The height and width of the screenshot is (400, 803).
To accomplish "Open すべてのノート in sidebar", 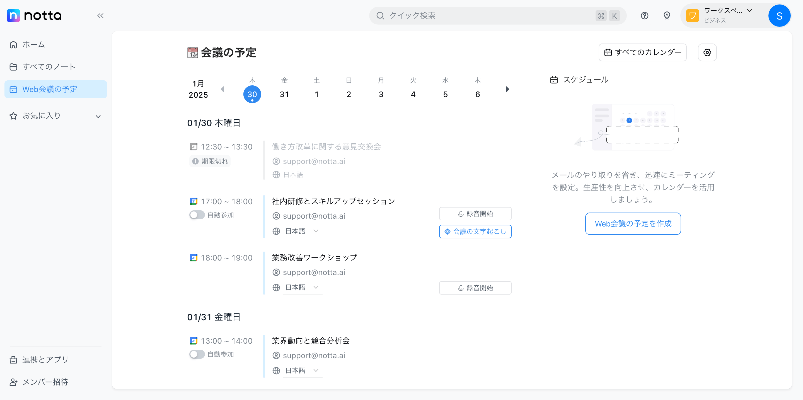I will (x=56, y=67).
